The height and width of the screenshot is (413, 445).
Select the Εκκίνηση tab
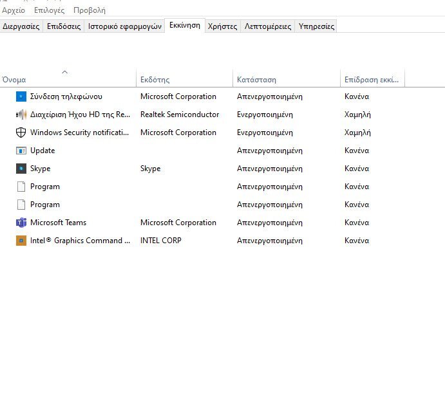click(185, 26)
